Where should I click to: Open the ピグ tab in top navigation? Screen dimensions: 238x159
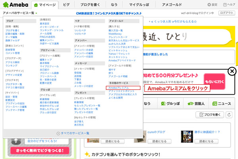pos(66,5)
